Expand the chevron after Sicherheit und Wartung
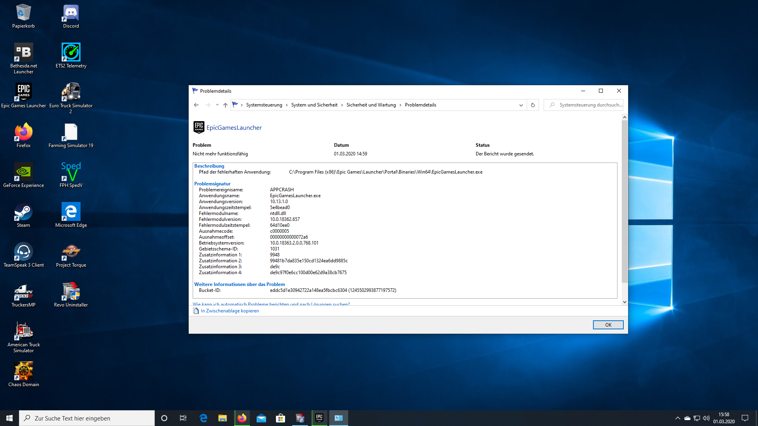Image resolution: width=758 pixels, height=426 pixels. click(x=400, y=105)
